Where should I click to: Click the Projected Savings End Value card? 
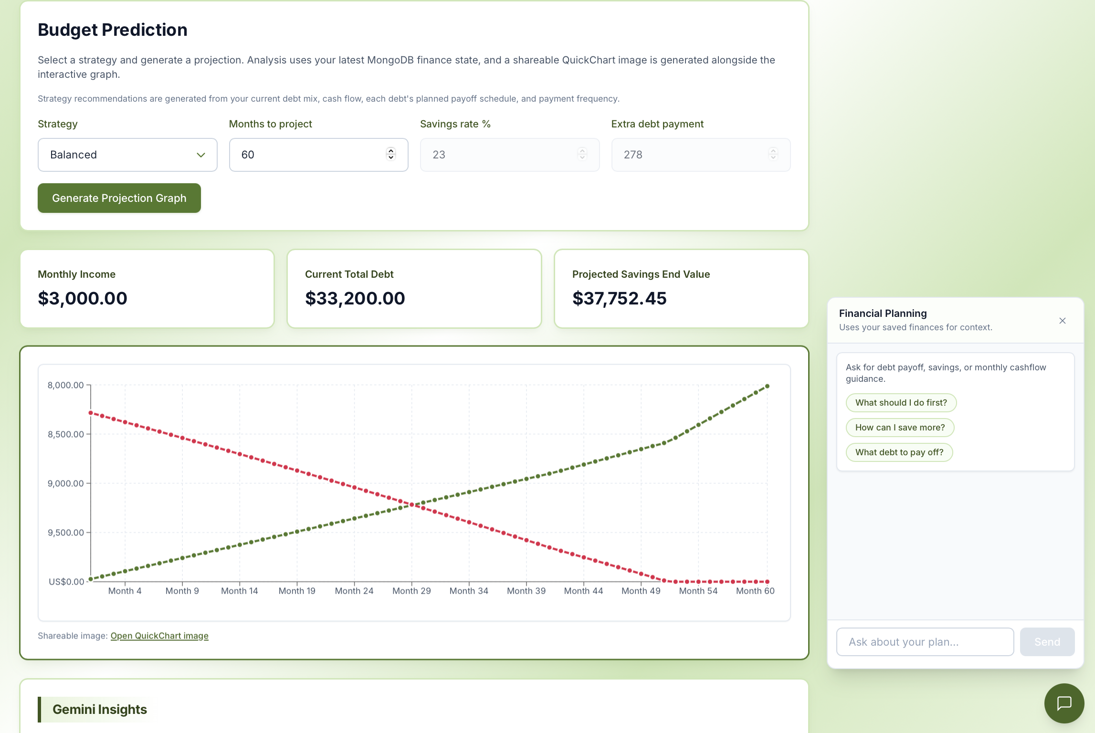[681, 288]
